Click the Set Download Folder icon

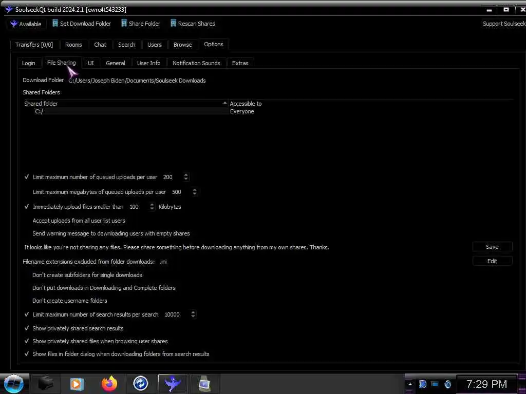(x=55, y=24)
